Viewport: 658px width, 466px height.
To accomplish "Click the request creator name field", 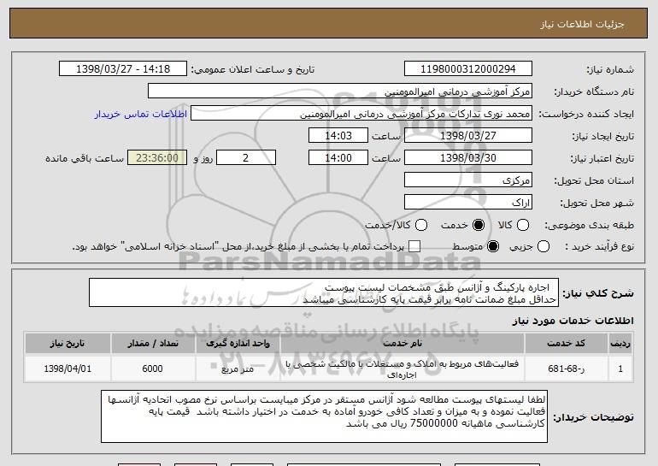I will pyautogui.click(x=361, y=114).
